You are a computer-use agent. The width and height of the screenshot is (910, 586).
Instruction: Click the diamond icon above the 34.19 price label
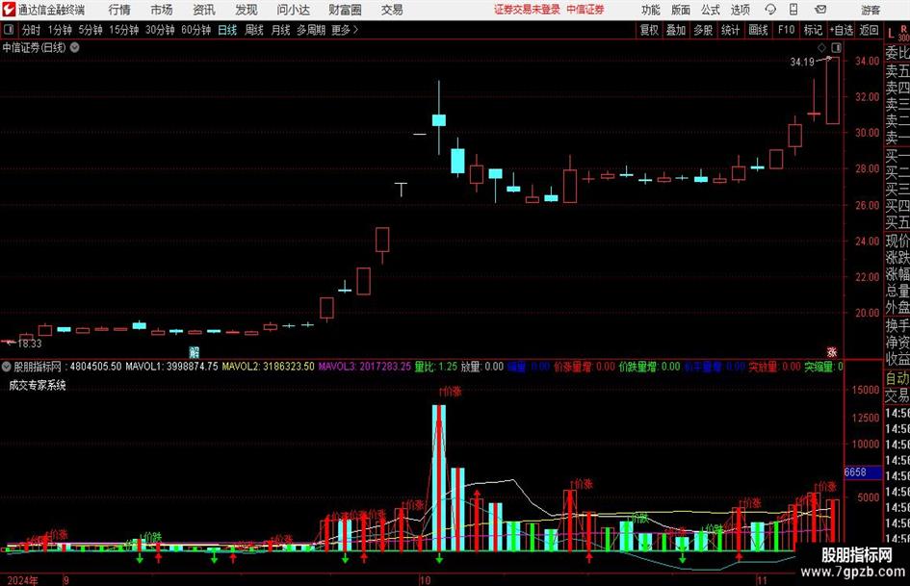(821, 47)
